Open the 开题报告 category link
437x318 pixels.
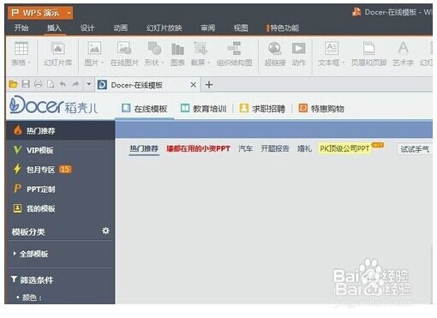[275, 148]
